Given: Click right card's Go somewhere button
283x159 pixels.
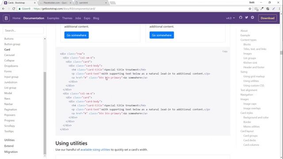Looking at the screenshot, I should [x=162, y=35].
